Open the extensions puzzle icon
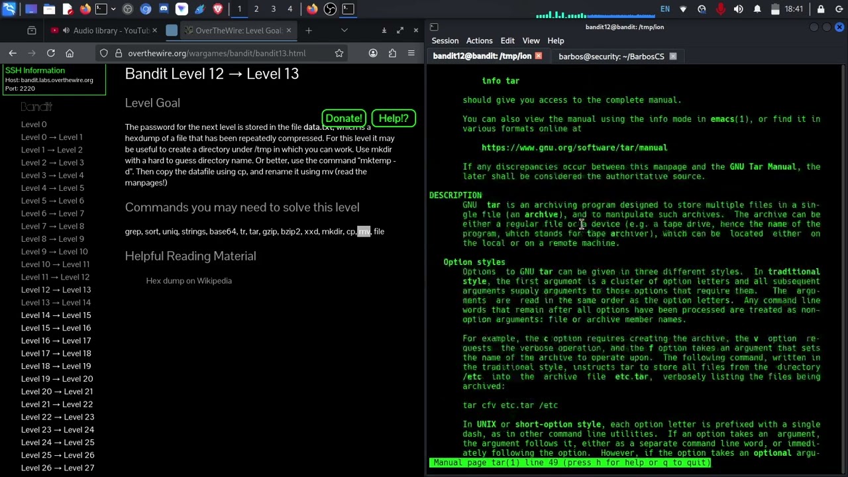Image resolution: width=848 pixels, height=477 pixels. pyautogui.click(x=392, y=53)
